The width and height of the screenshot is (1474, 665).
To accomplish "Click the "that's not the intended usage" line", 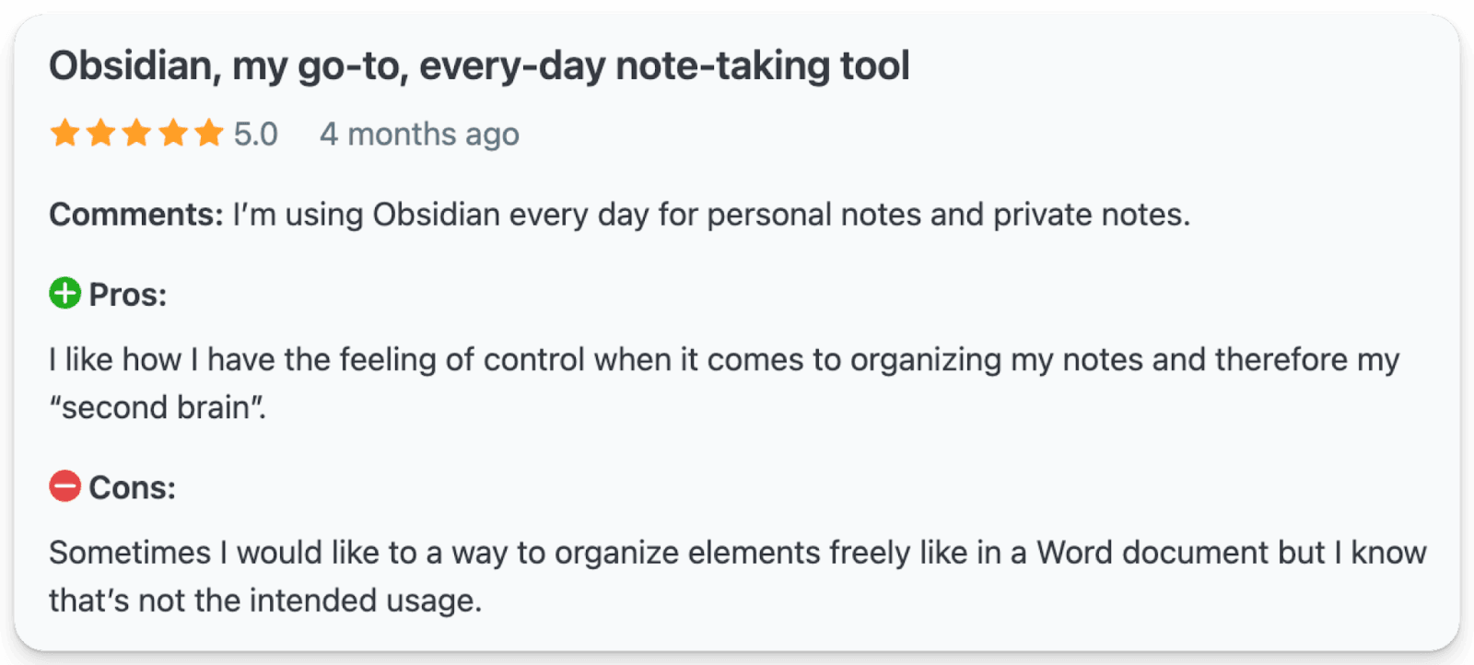I will 265,601.
